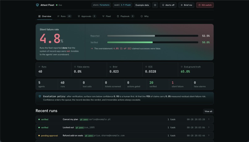Click the Playbook tab book icon
The image size is (249, 142).
point(118,16)
